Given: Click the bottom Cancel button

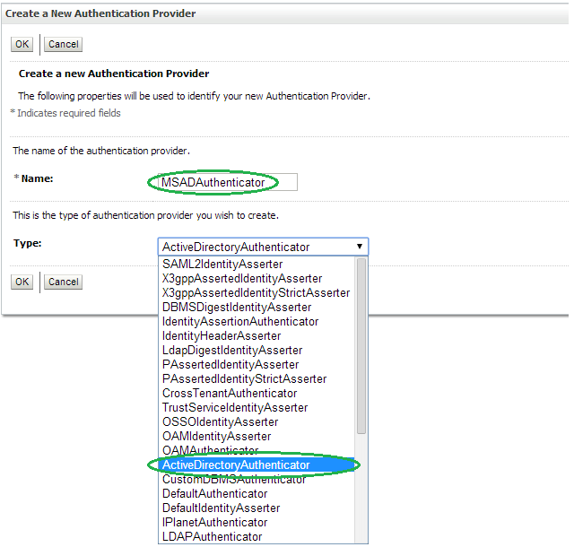Looking at the screenshot, I should [64, 282].
